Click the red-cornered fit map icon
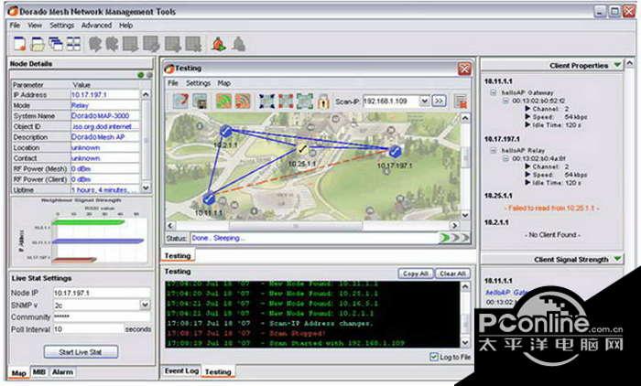This screenshot has width=641, height=386. coord(286,101)
